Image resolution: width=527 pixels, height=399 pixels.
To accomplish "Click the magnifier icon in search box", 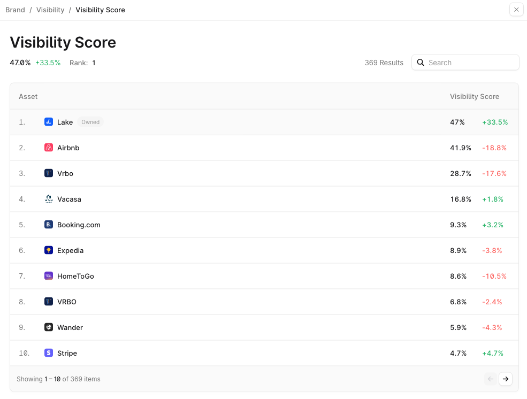I will coord(421,63).
